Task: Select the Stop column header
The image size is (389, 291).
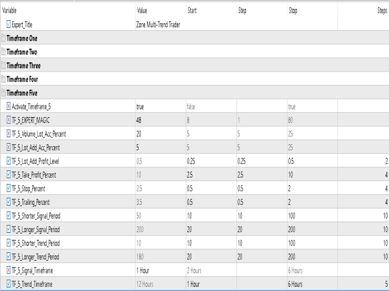Action: [x=293, y=10]
